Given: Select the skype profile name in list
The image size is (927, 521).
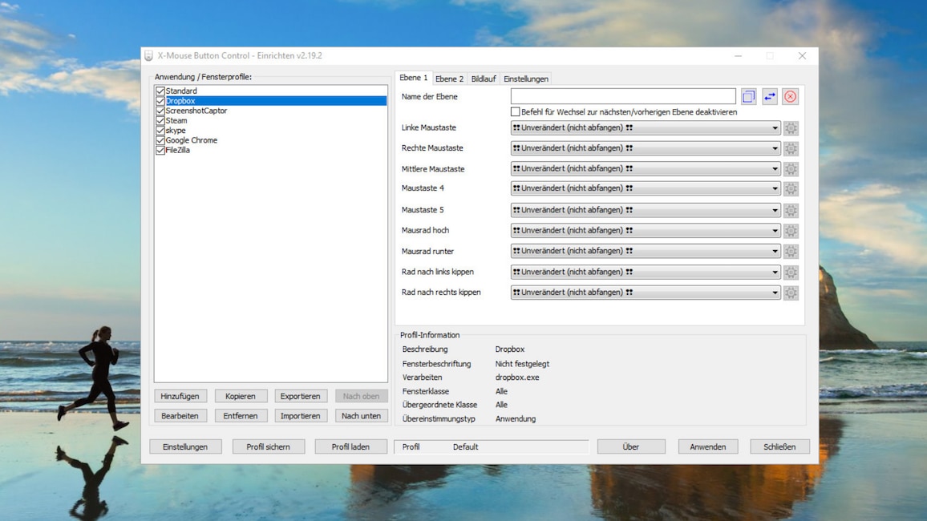Looking at the screenshot, I should point(176,131).
